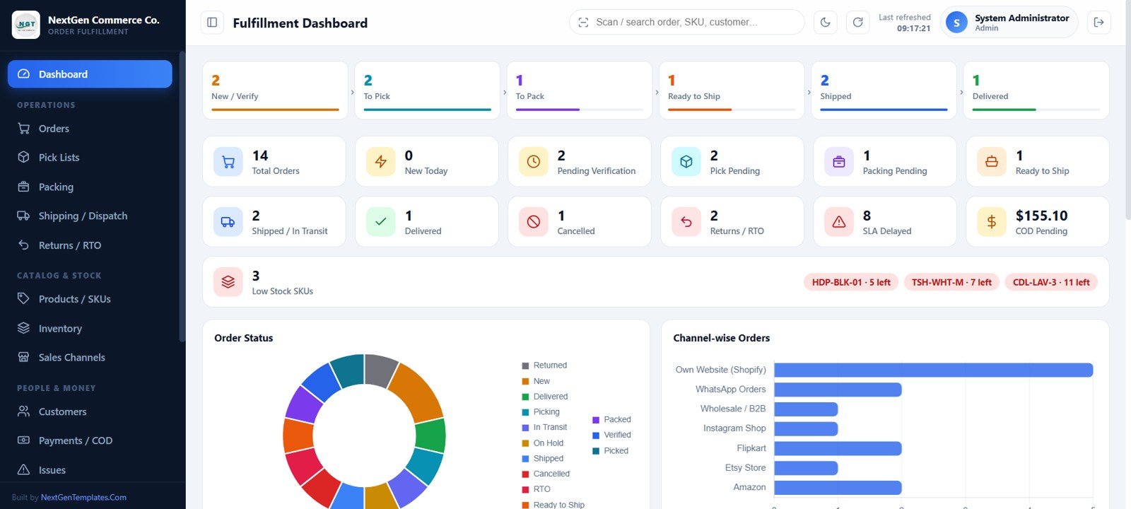The width and height of the screenshot is (1131, 509).
Task: Go to Inventory page
Action: click(x=90, y=329)
